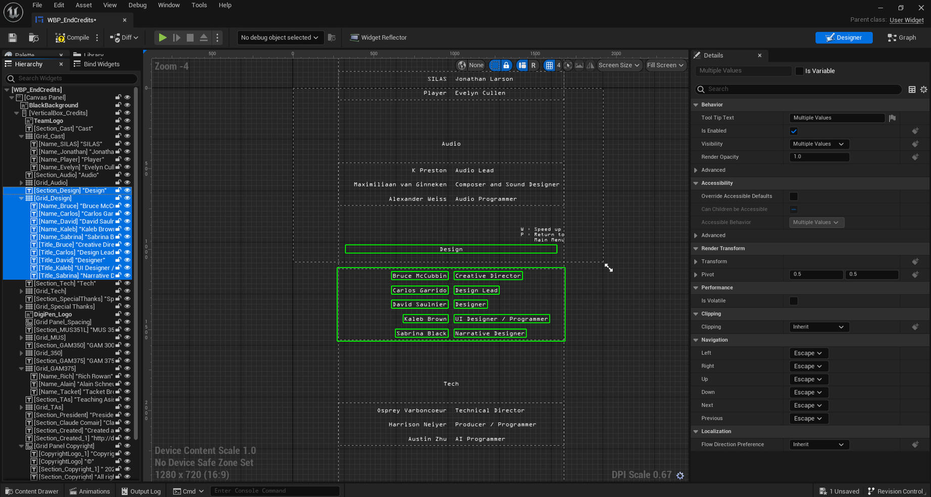Open the Screen Size dropdown
Screen dimensions: 931x497
click(x=619, y=65)
